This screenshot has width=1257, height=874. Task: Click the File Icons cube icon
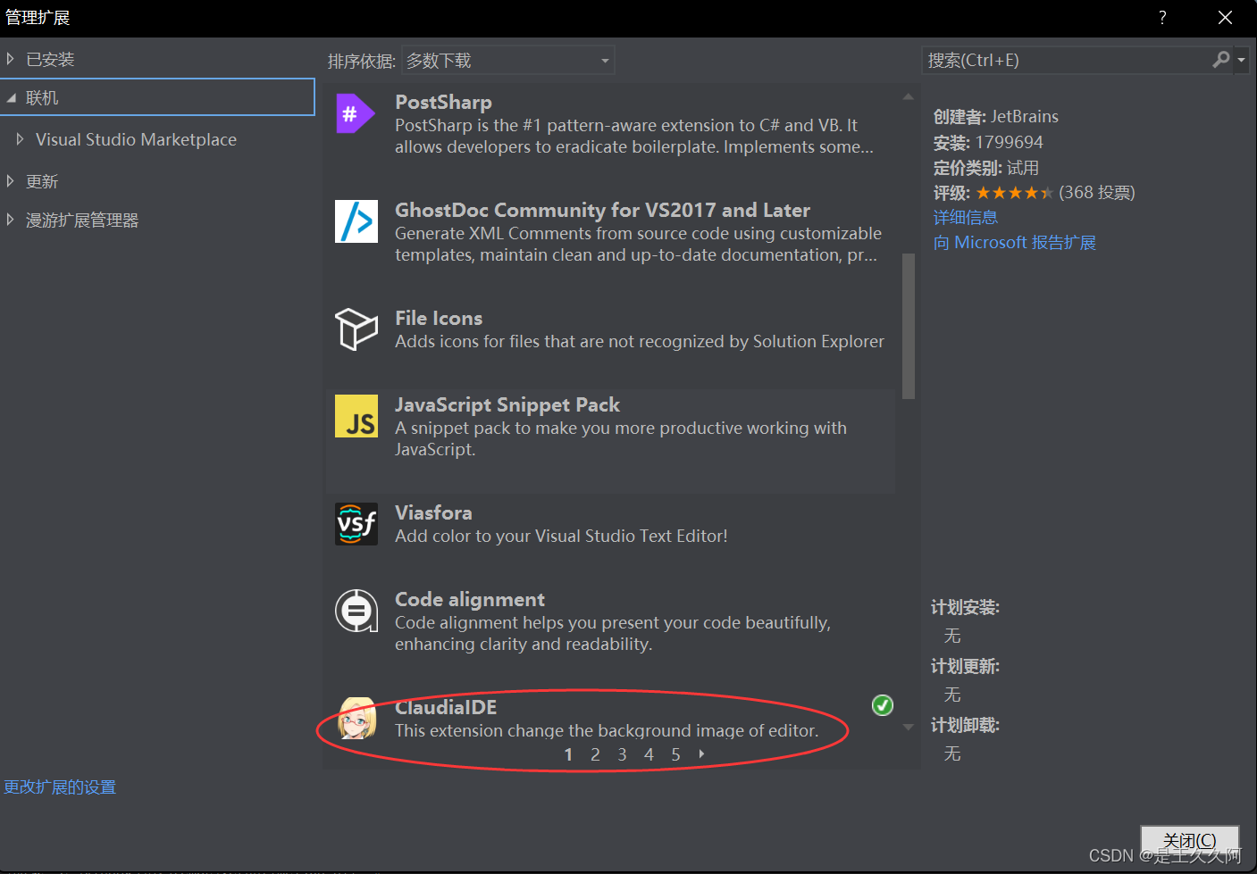(x=356, y=329)
